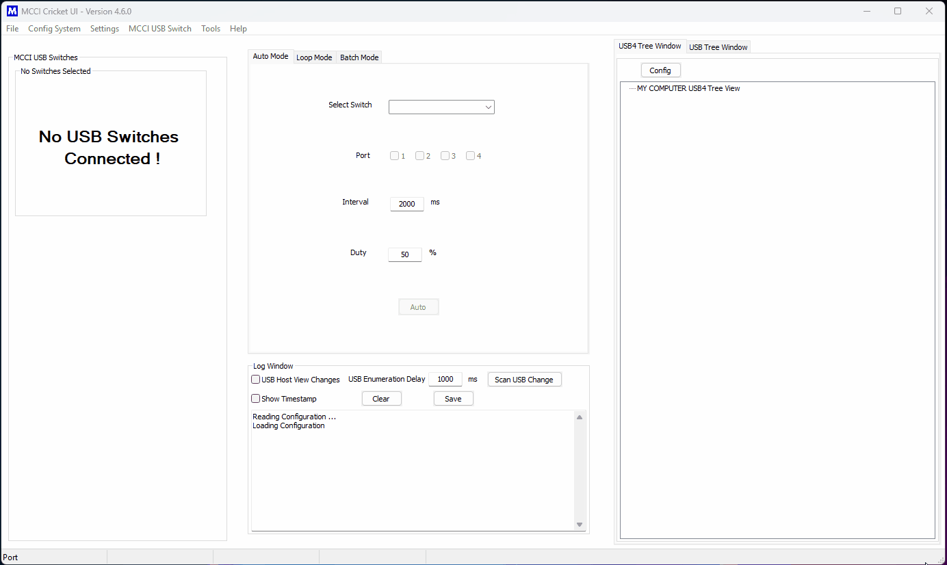Click the USB Enumeration Delay field

click(445, 380)
